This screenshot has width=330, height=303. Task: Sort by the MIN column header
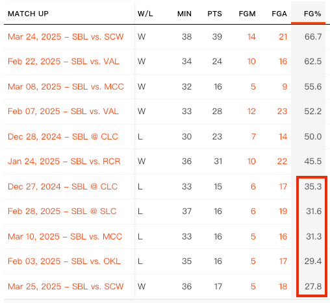point(184,14)
